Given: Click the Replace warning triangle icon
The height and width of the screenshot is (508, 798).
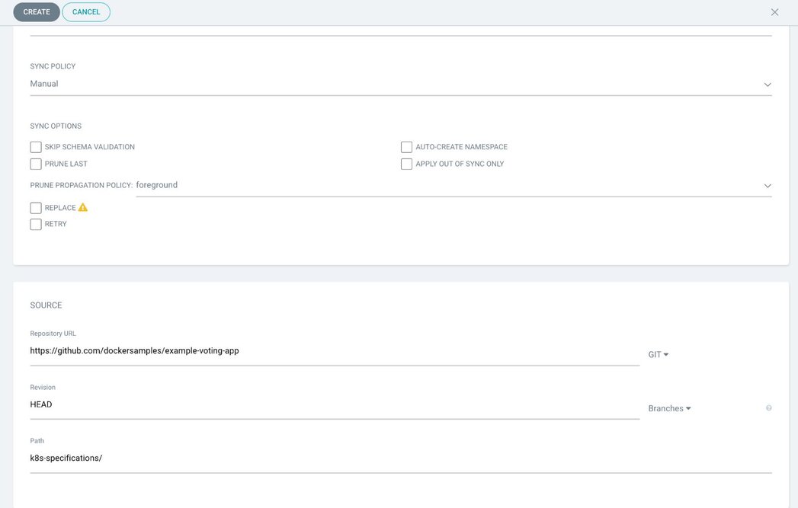Looking at the screenshot, I should tap(82, 207).
